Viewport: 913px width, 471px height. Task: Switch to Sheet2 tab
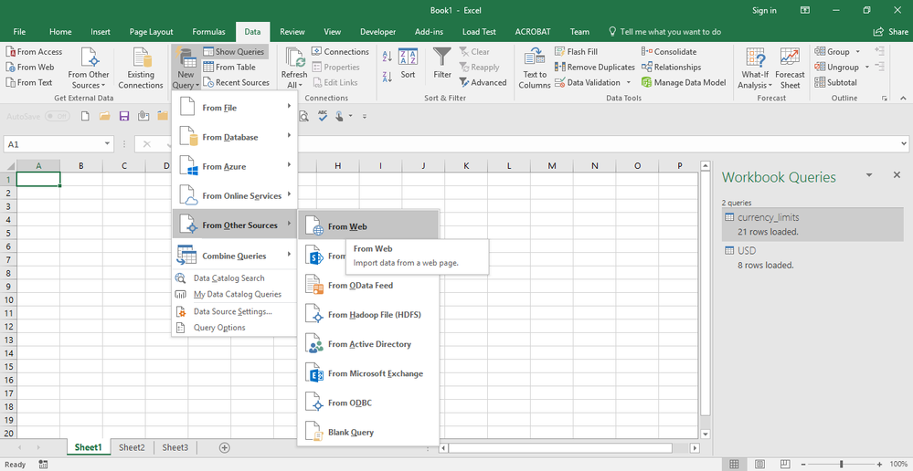tap(132, 447)
